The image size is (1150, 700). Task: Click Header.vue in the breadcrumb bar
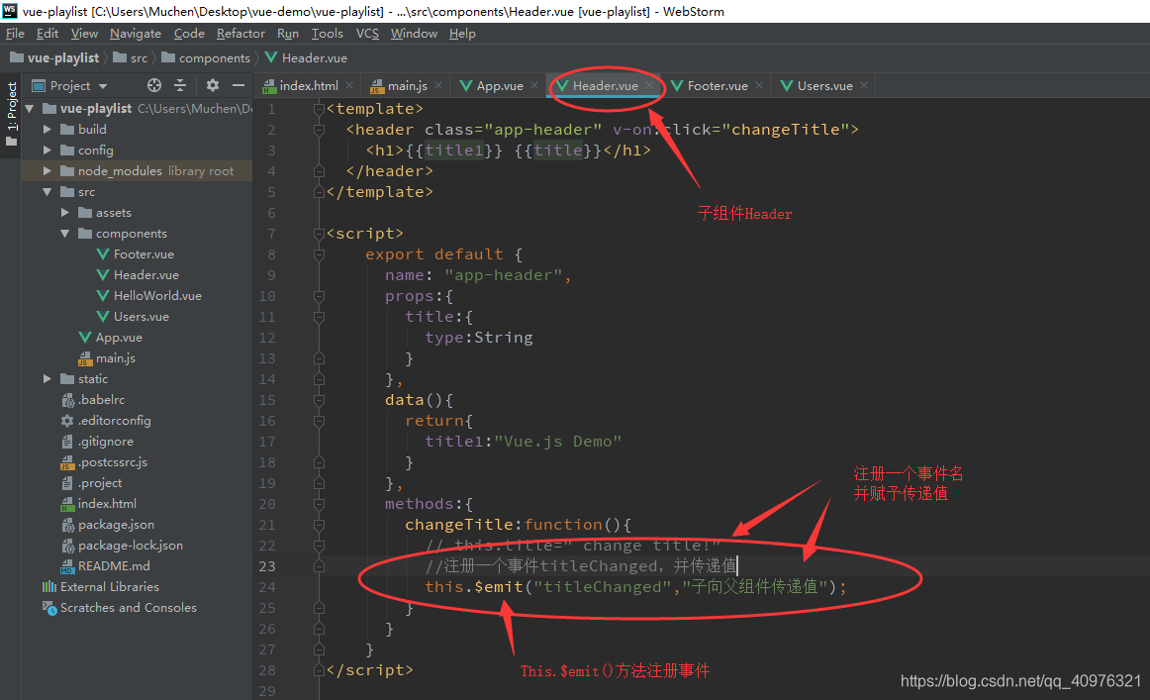click(307, 58)
